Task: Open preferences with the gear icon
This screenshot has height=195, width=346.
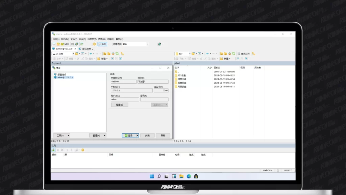Action: [x=95, y=44]
